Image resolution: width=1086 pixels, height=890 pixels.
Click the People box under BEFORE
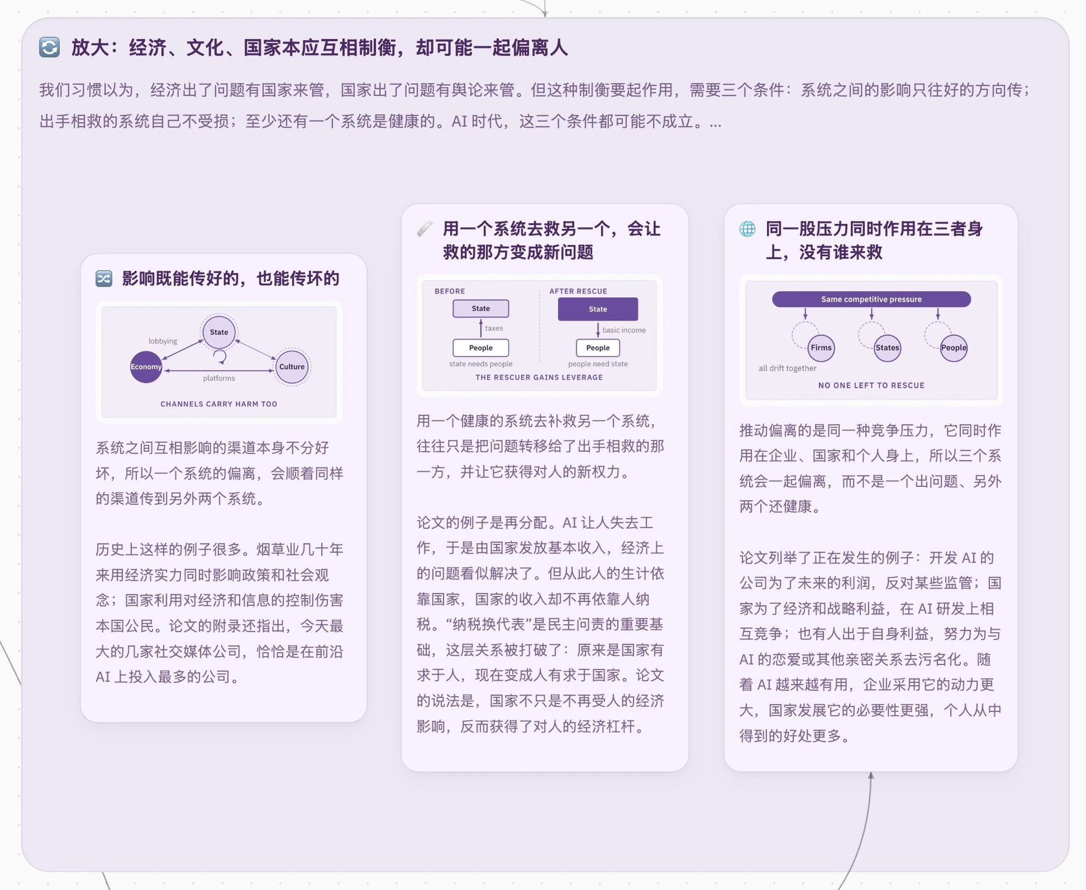click(x=481, y=348)
